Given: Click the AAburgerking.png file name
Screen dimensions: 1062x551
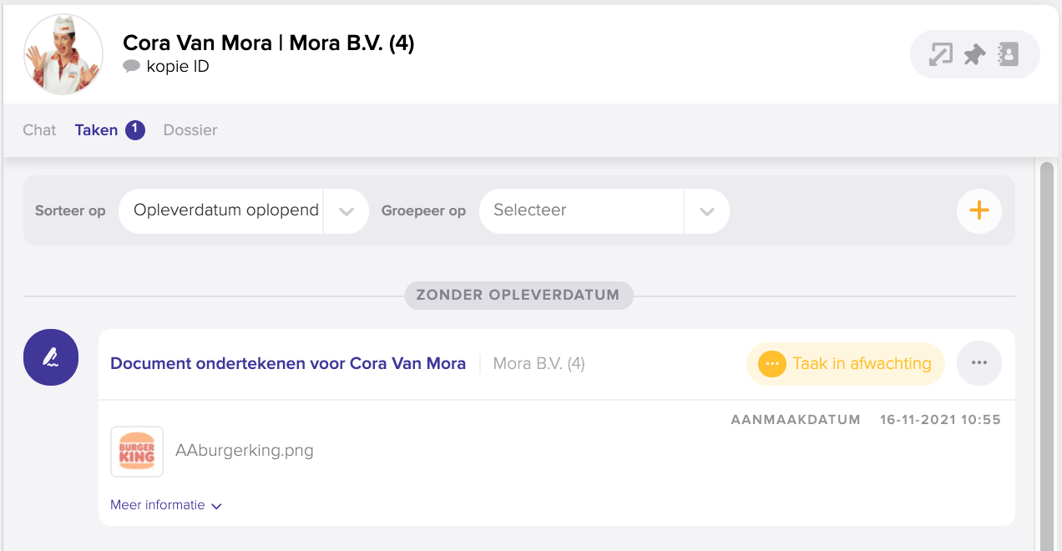Looking at the screenshot, I should [x=245, y=451].
